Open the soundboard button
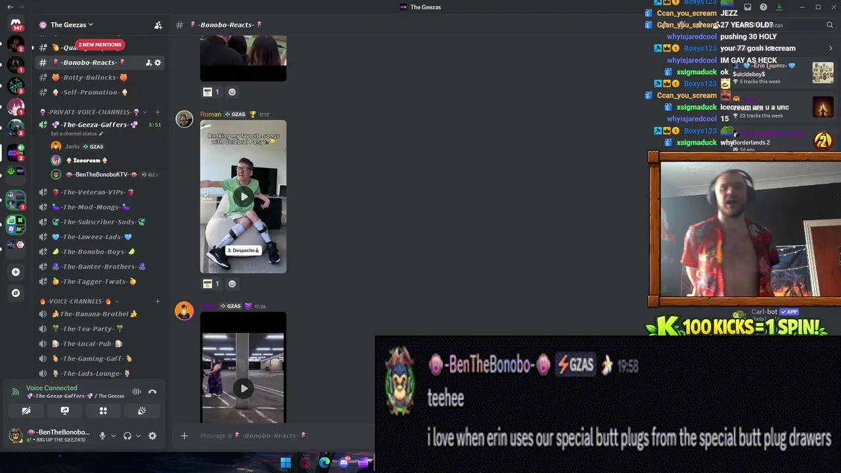 (142, 411)
